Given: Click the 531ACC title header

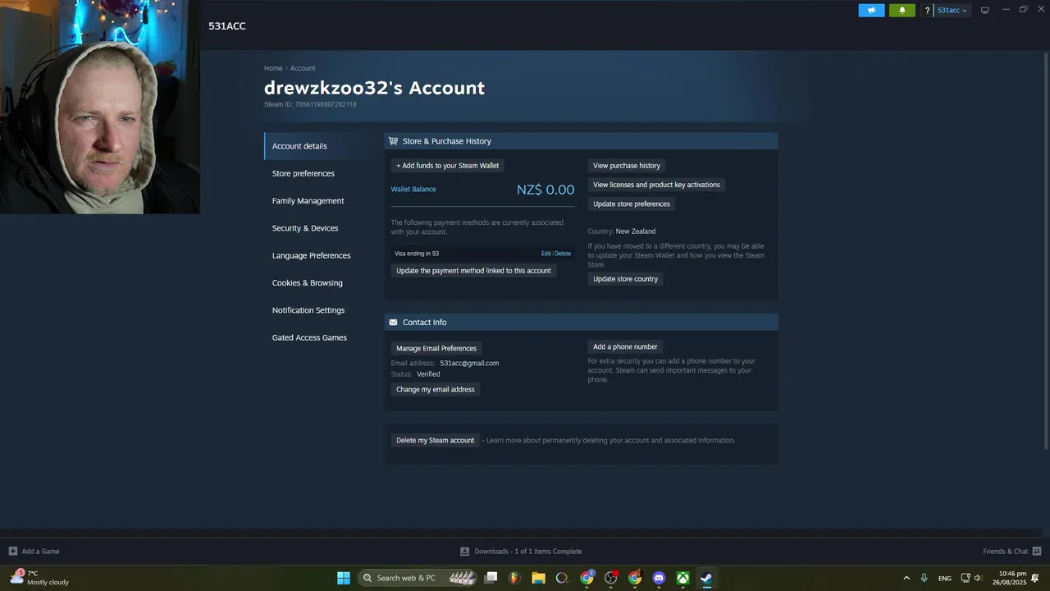Looking at the screenshot, I should point(227,26).
